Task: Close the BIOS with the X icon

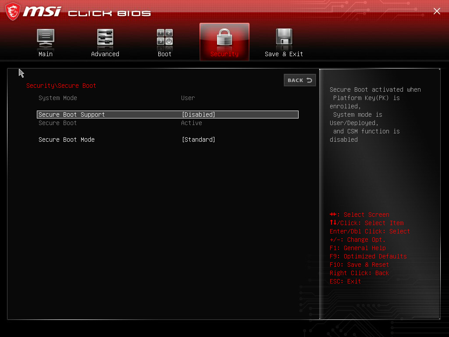Action: point(437,11)
